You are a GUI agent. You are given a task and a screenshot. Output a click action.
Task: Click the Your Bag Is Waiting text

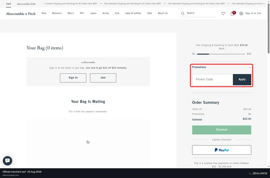[88, 102]
